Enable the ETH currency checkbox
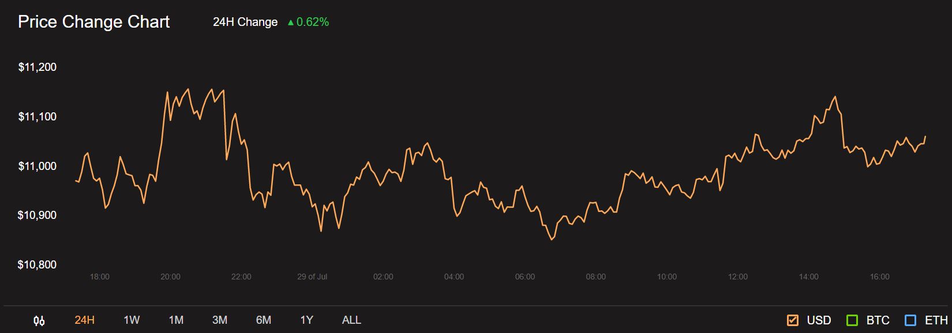This screenshot has width=952, height=333. [910, 320]
